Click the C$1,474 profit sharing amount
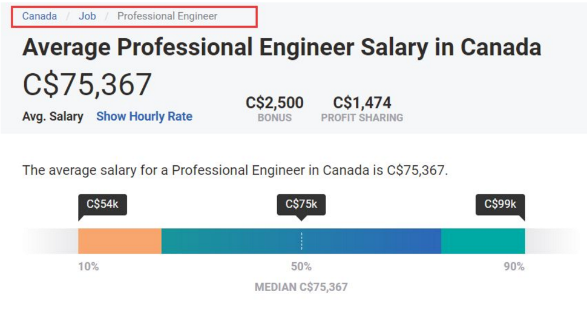This screenshot has height=313, width=587. click(x=362, y=103)
